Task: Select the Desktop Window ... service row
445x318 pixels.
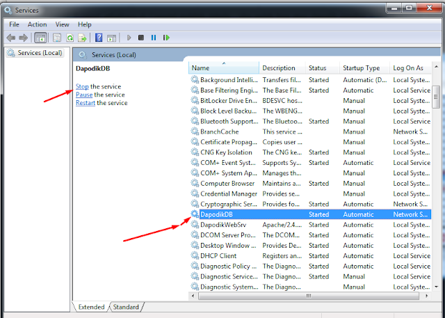Action: click(310, 246)
